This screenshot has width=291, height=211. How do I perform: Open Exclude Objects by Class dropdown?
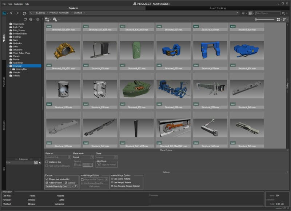(x=59, y=186)
